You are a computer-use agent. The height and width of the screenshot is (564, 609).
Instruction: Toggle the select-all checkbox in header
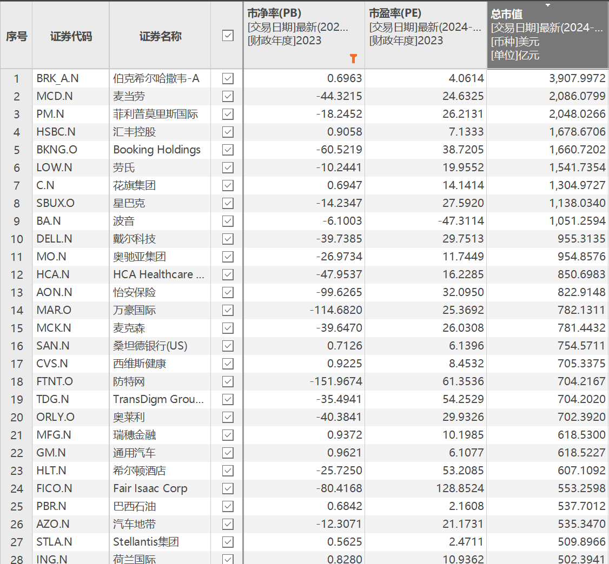[x=228, y=36]
